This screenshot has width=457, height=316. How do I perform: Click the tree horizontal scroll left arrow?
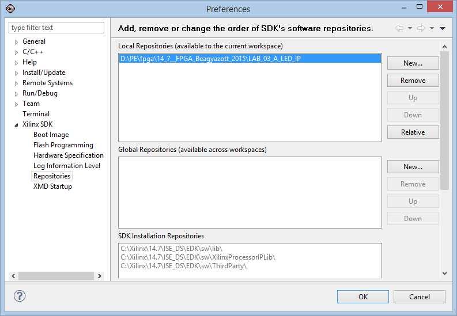point(13,276)
